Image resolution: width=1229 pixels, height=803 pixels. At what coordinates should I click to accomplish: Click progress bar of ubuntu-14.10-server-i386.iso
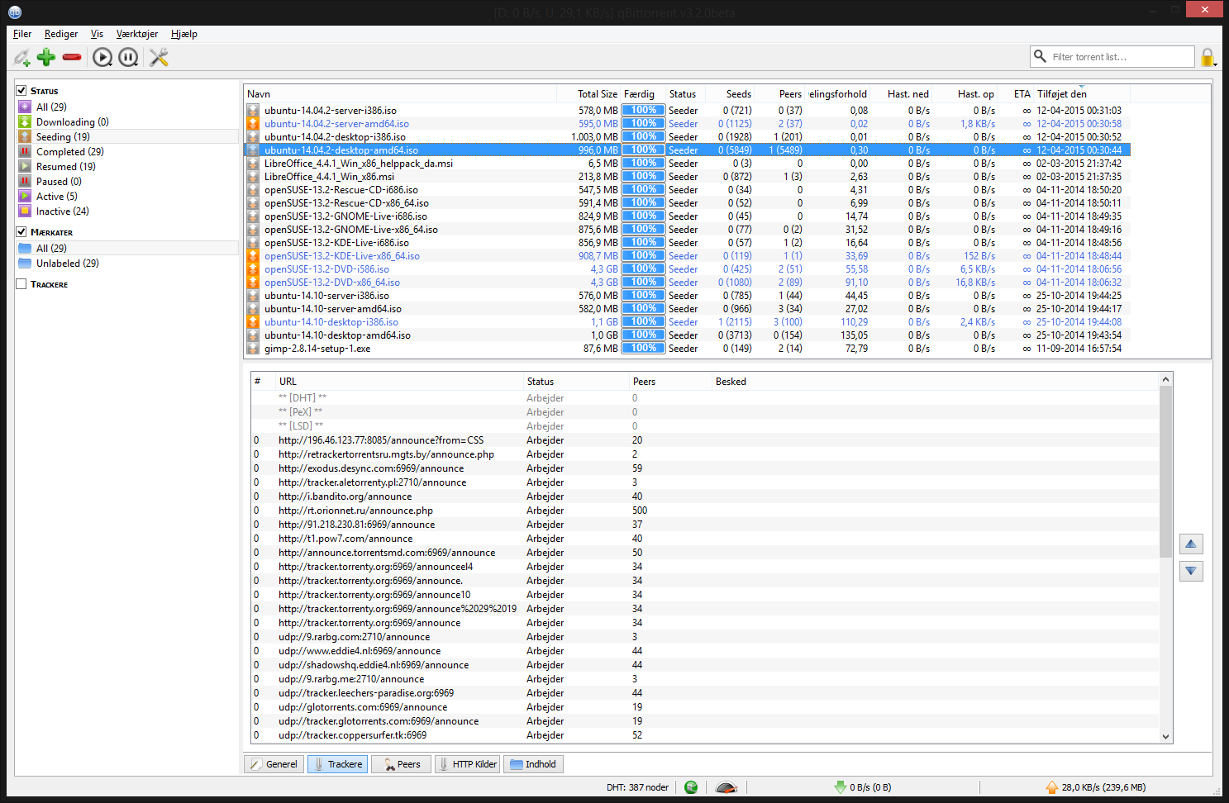(x=643, y=295)
